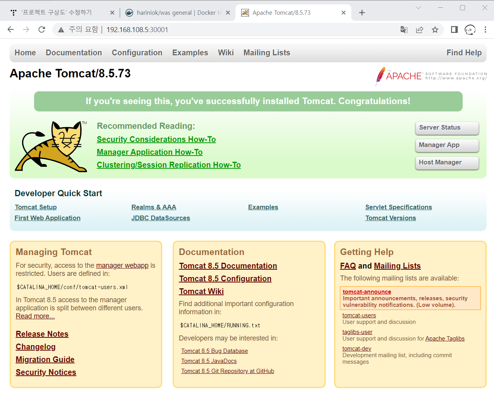Open Examples link under Developer Quick Start

[263, 207]
